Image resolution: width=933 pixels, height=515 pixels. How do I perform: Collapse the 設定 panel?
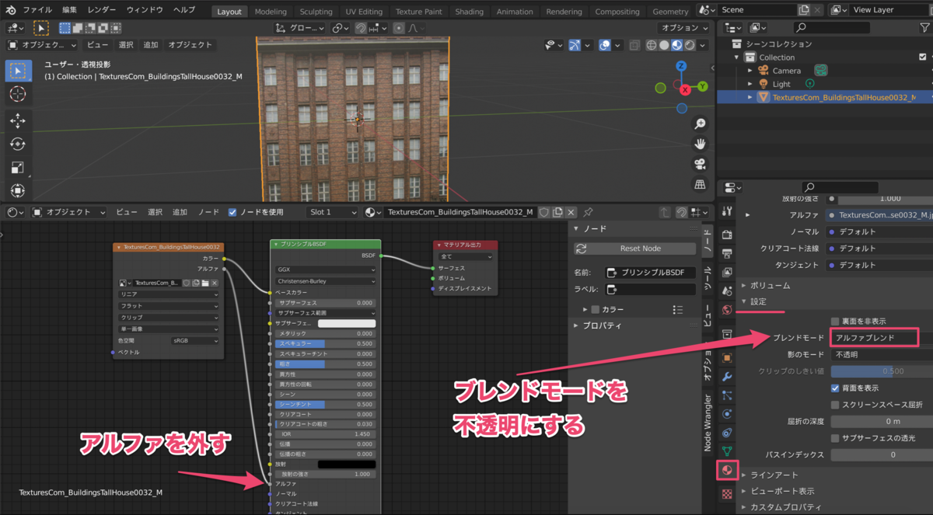(x=744, y=302)
